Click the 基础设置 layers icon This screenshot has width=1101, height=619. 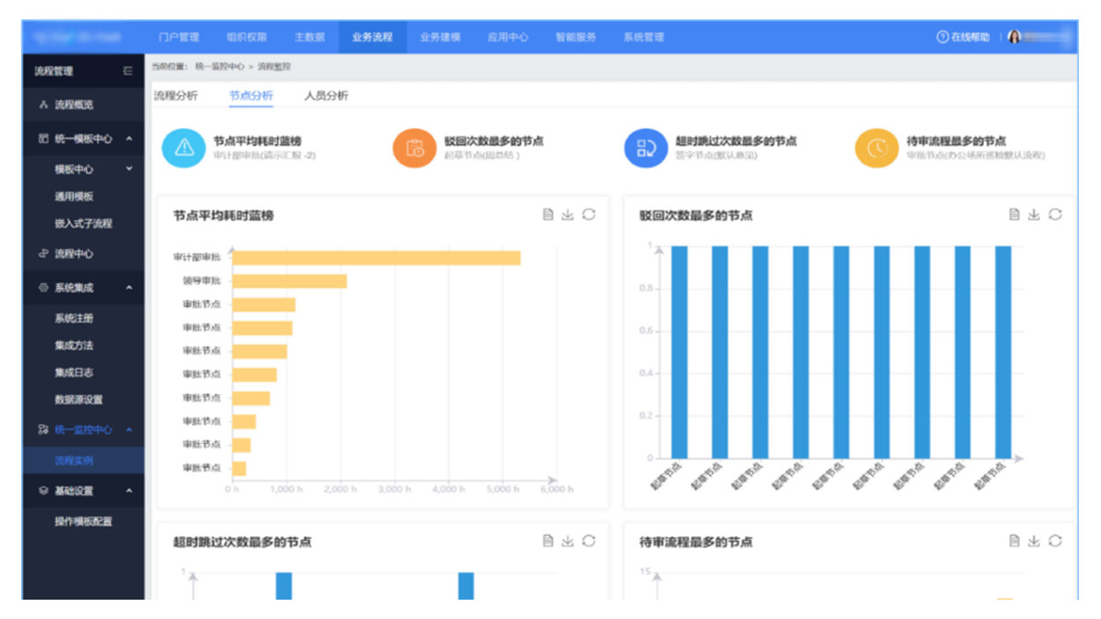click(x=42, y=491)
